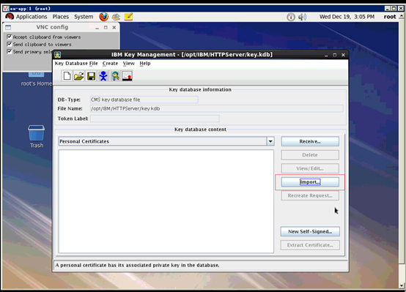The image size is (406, 292).
Task: Open the volume control in system tray
Action: point(302,17)
